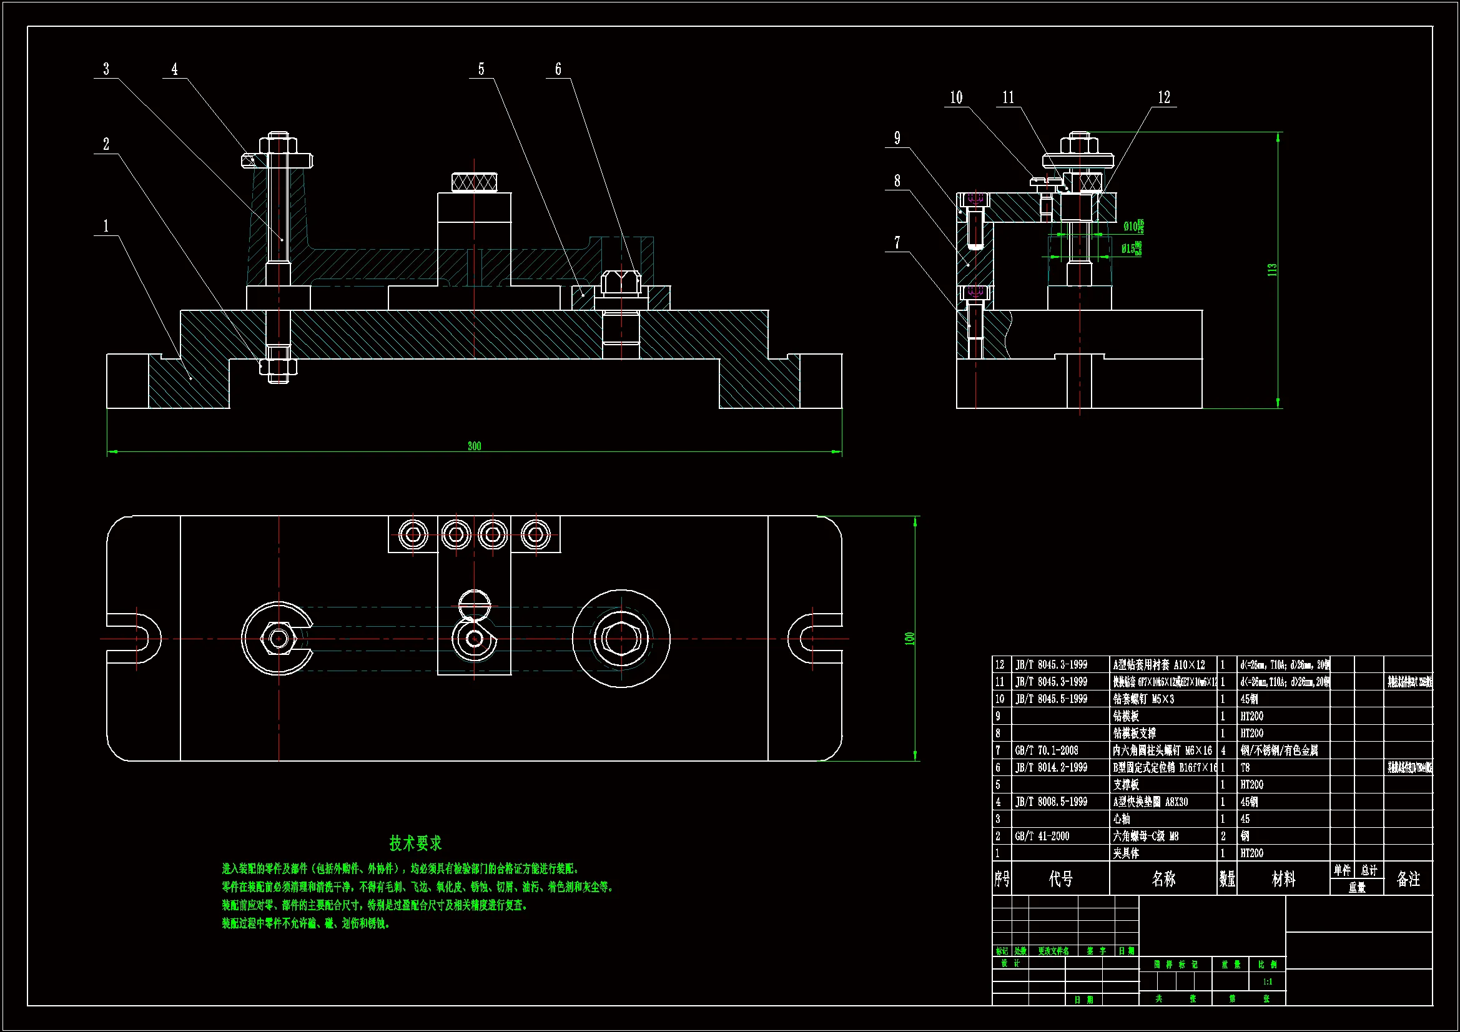Click the GB/T 41-2000 code cell

(x=1042, y=836)
